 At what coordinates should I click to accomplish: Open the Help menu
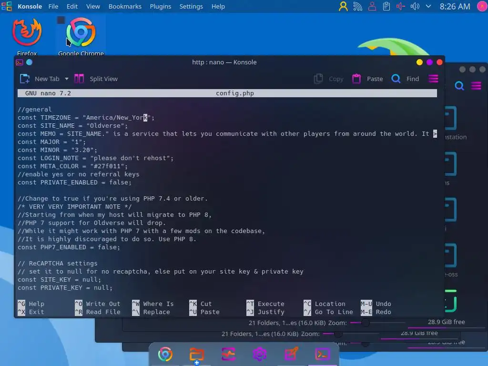coord(218,6)
